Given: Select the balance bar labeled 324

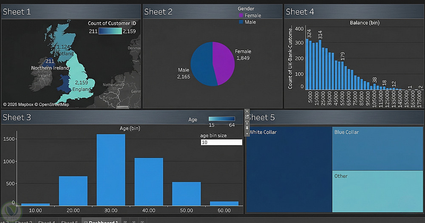Looking at the screenshot, I should pyautogui.click(x=307, y=64).
